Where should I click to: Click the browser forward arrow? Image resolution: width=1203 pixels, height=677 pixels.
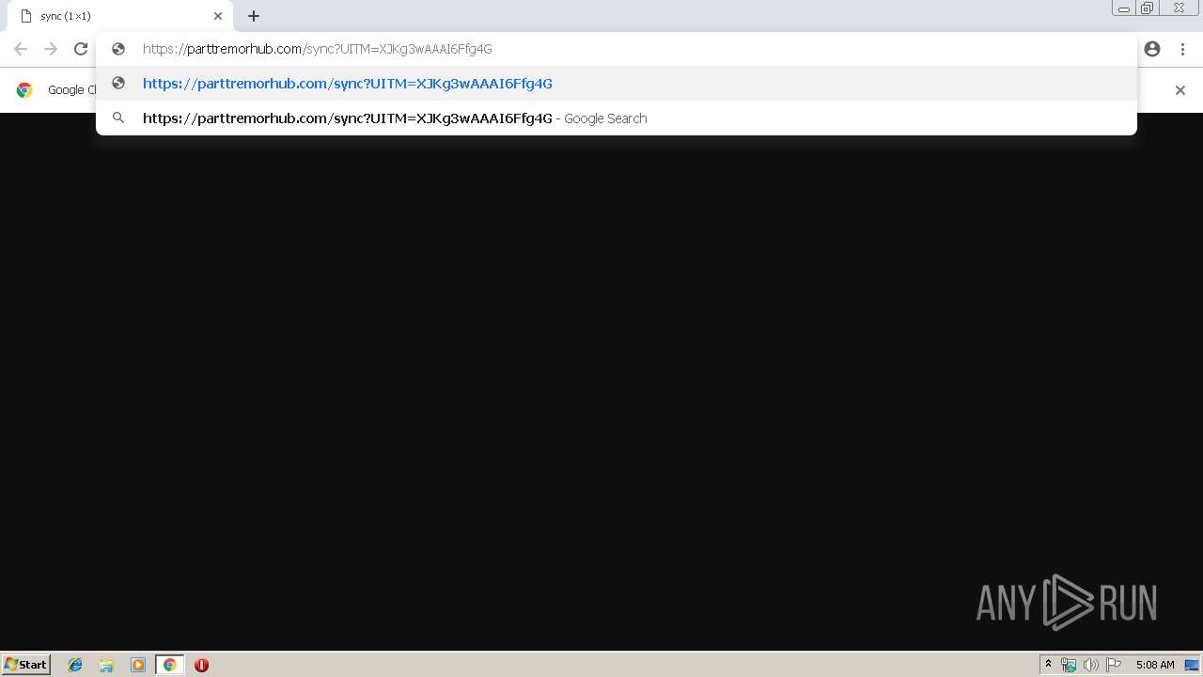[51, 49]
